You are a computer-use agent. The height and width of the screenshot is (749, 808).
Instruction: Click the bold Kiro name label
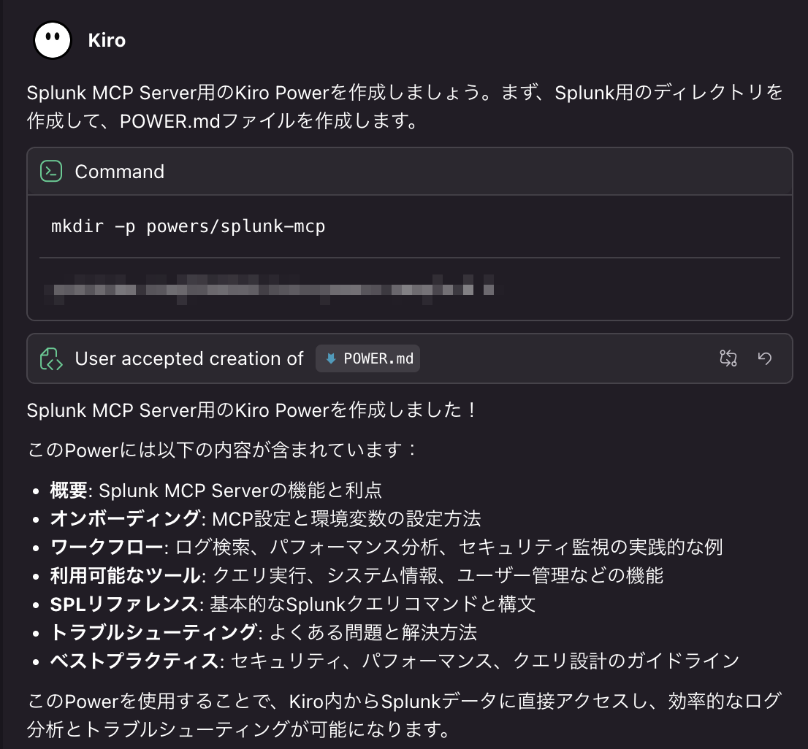(107, 40)
